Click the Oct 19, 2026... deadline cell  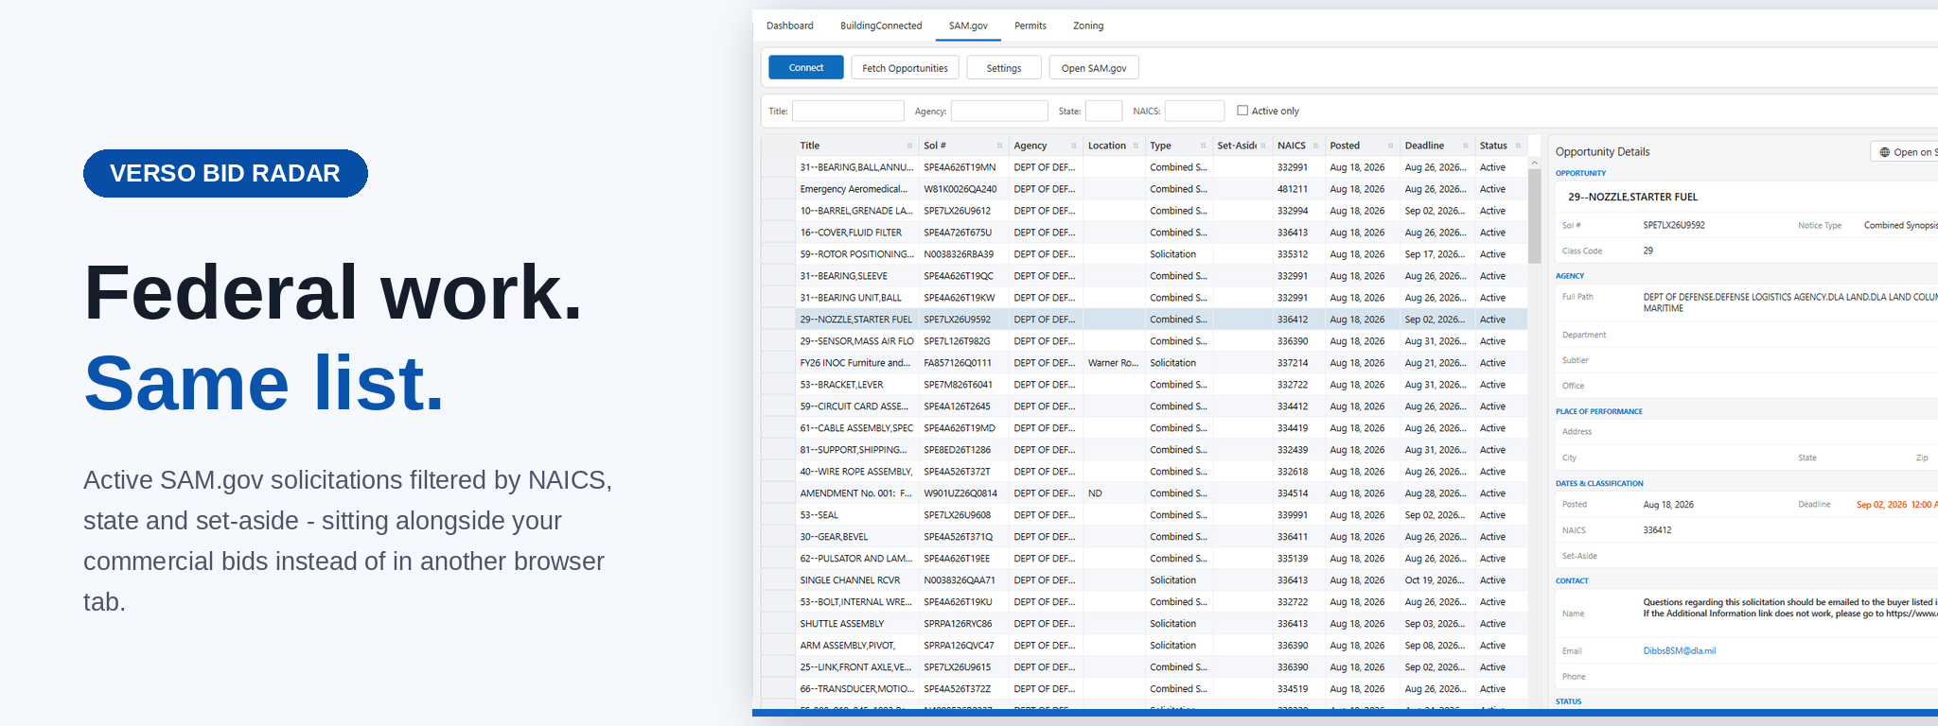(x=1435, y=580)
